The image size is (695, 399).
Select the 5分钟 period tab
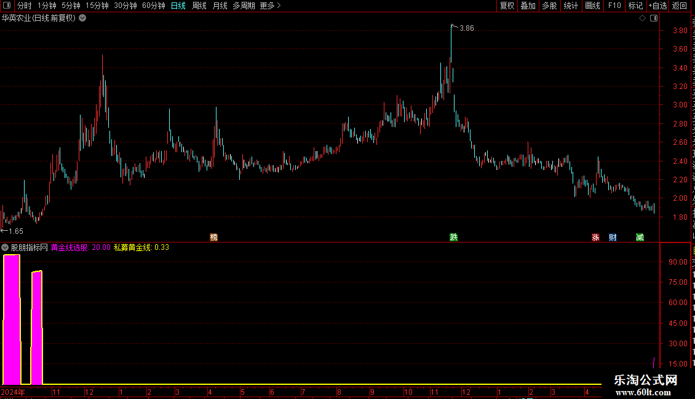[71, 6]
